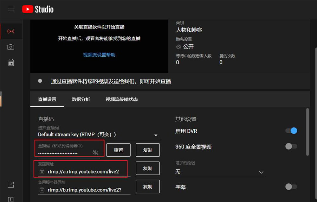Select the live stream broadcast sidebar icon
The width and height of the screenshot is (317, 202).
pyautogui.click(x=11, y=31)
